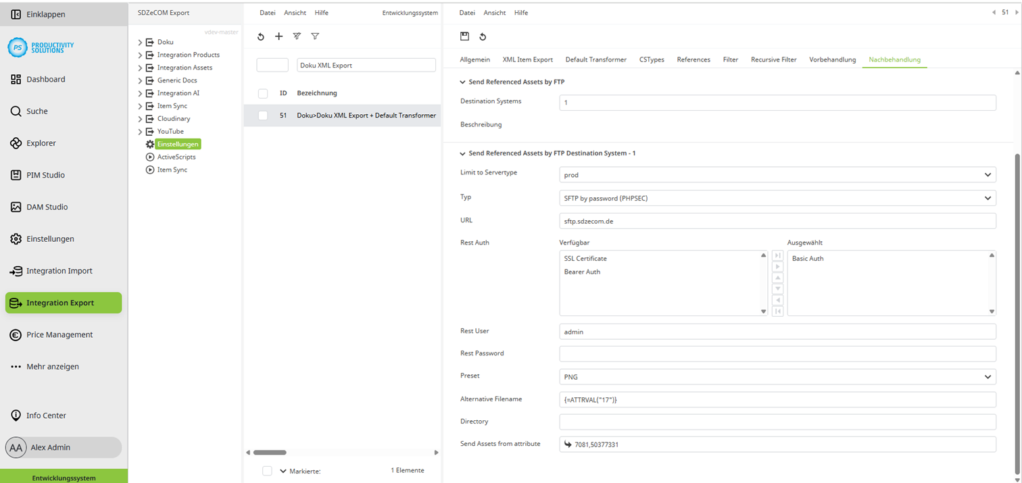This screenshot has height=483, width=1022.
Task: Toggle the select-all checkbox in the list header
Action: pyautogui.click(x=262, y=93)
